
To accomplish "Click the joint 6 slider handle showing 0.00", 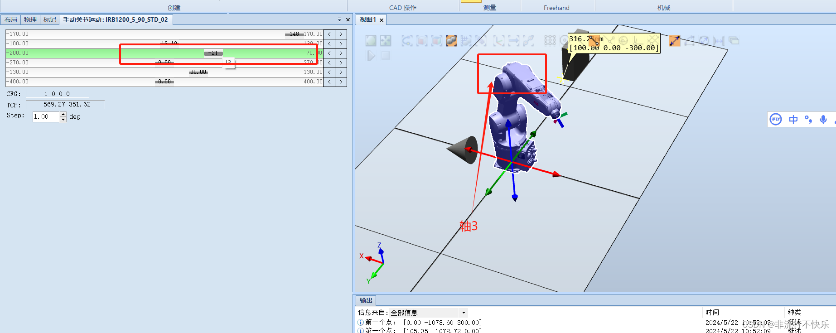I will (x=164, y=82).
